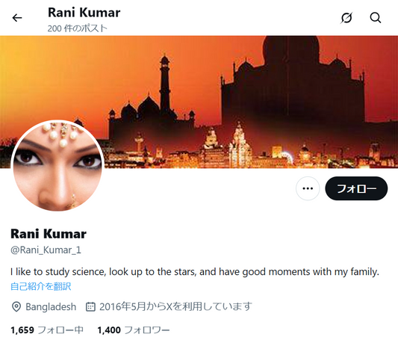Open Rani Kumar's circular profile picture
Image resolution: width=398 pixels, height=340 pixels.
tap(57, 167)
